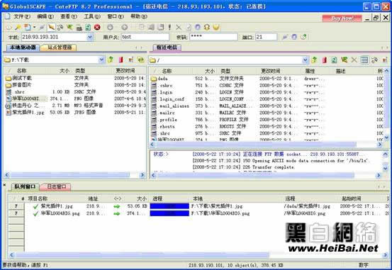
Task: Click the Buy Now! button
Action: pyautogui.click(x=342, y=18)
